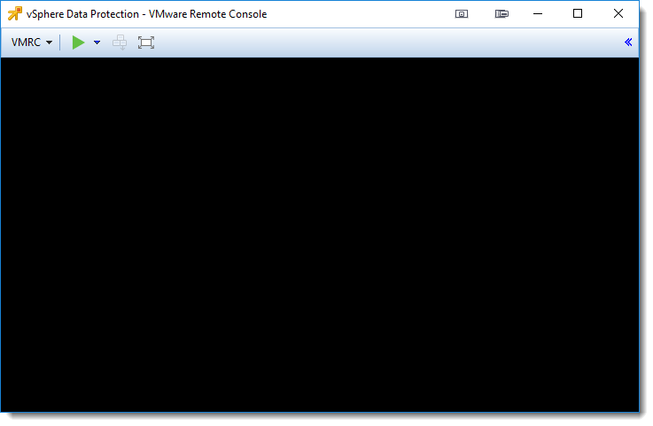Image resolution: width=653 pixels, height=426 pixels.
Task: Open the VMRC dropdown menu
Action: tap(32, 43)
